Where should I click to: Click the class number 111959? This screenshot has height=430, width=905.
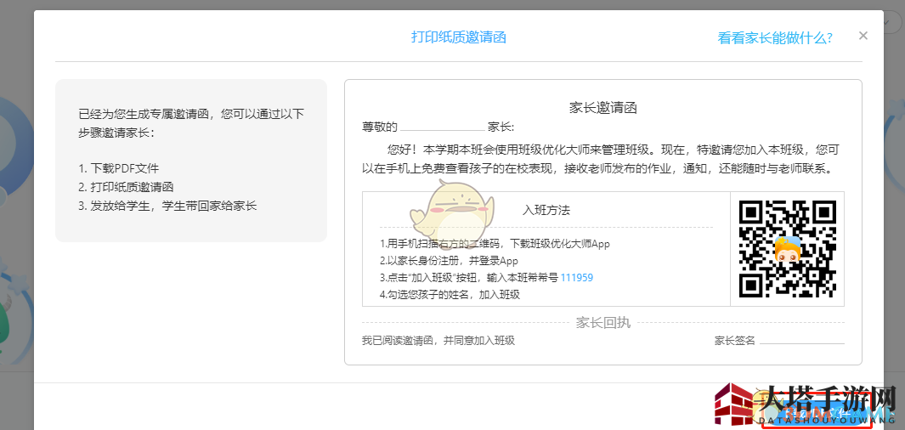point(577,278)
